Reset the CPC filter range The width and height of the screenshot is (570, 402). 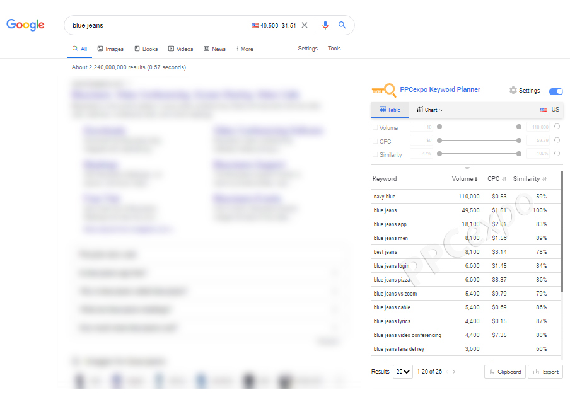coord(557,140)
